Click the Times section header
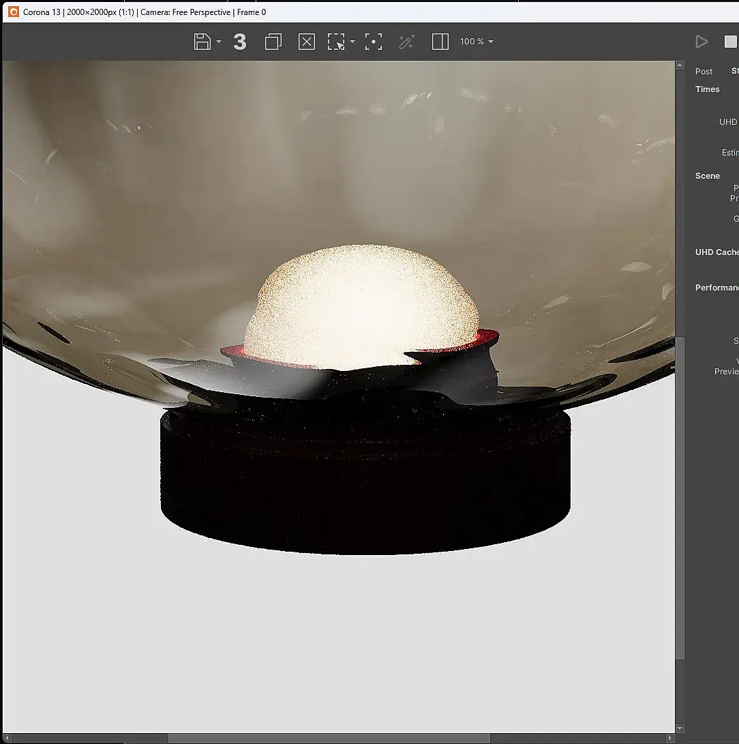The width and height of the screenshot is (739, 744). pos(707,89)
